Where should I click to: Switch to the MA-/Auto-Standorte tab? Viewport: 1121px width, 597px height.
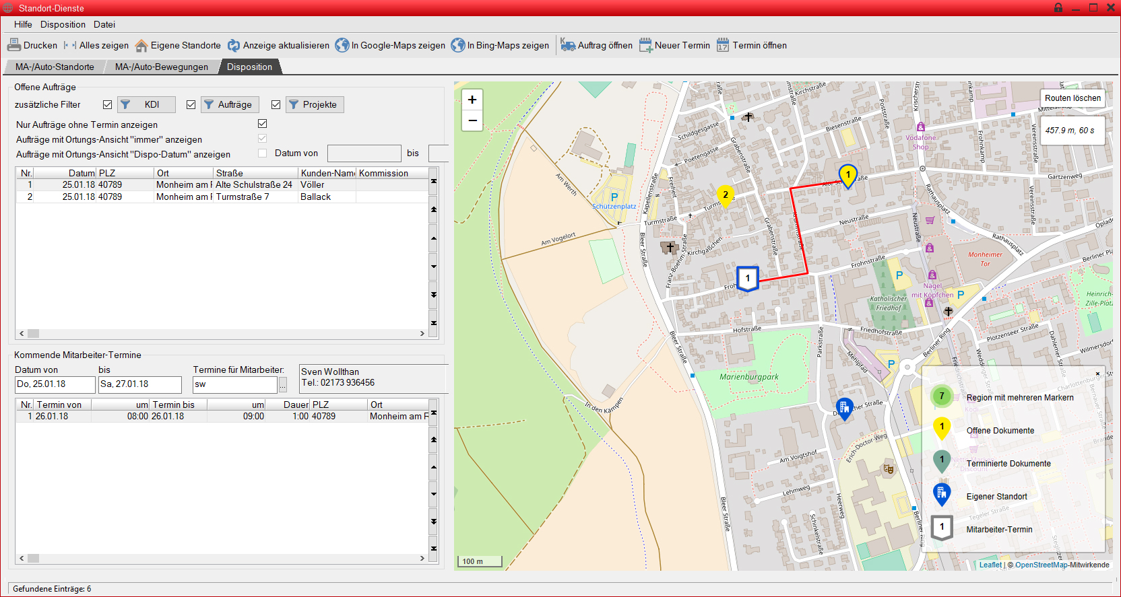(55, 67)
